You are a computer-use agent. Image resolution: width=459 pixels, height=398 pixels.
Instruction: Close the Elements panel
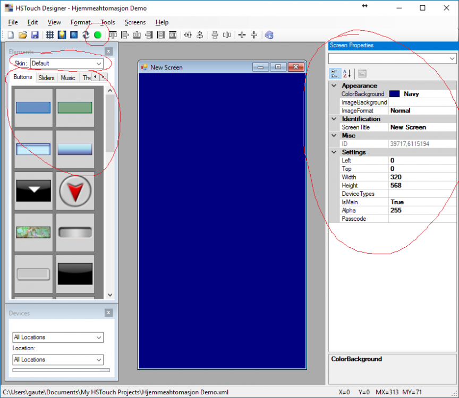click(x=108, y=51)
